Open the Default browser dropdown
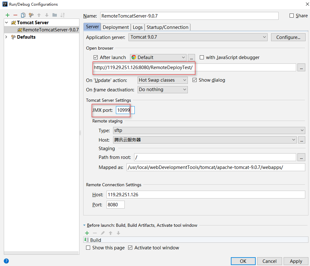The height and width of the screenshot is (266, 310). (x=158, y=57)
